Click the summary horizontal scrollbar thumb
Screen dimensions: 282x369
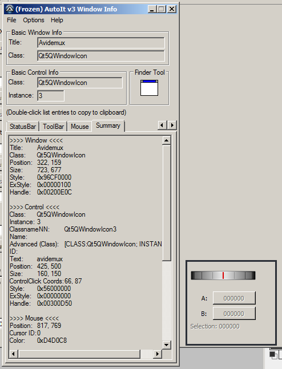point(79,354)
